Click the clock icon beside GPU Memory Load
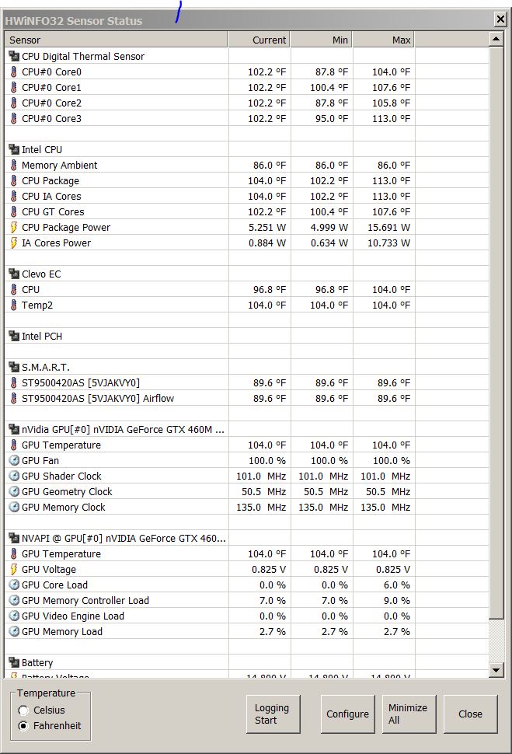The width and height of the screenshot is (512, 754). (13, 631)
